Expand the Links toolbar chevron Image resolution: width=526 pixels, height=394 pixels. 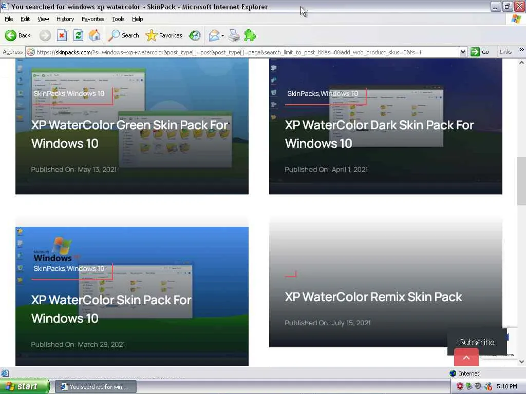coord(521,50)
